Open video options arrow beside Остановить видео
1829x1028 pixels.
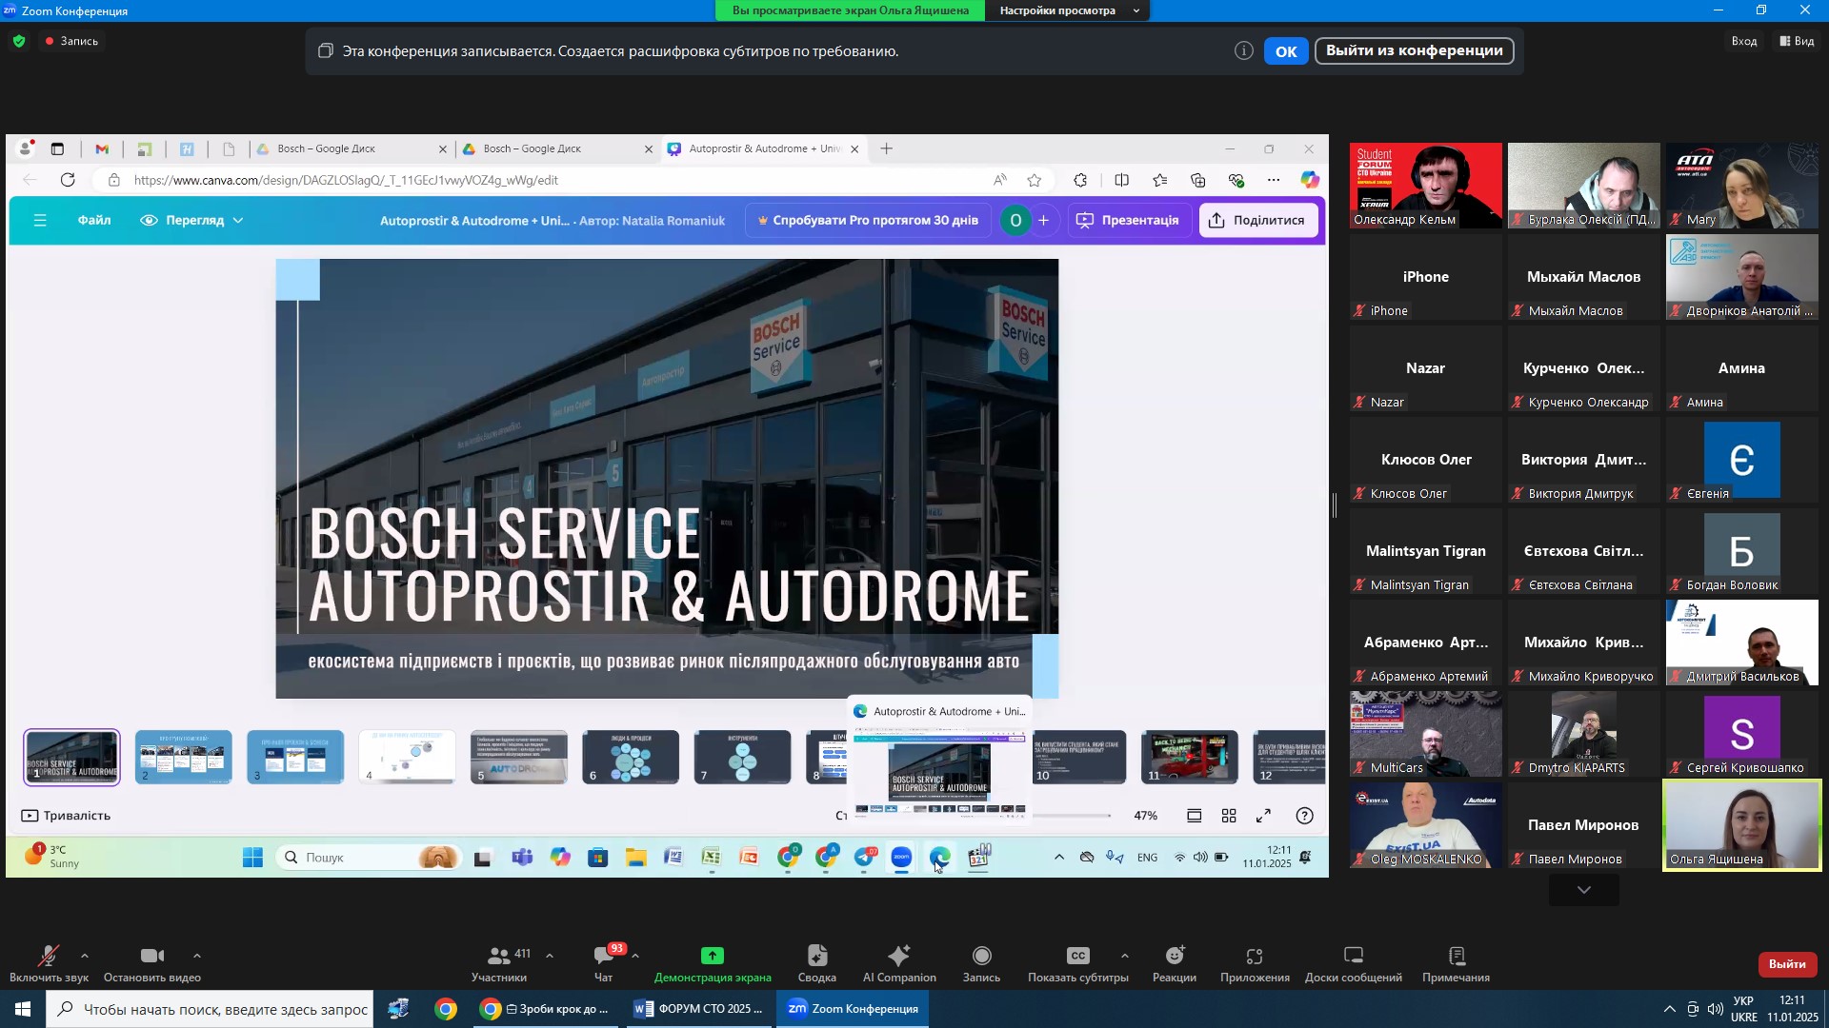click(x=197, y=956)
